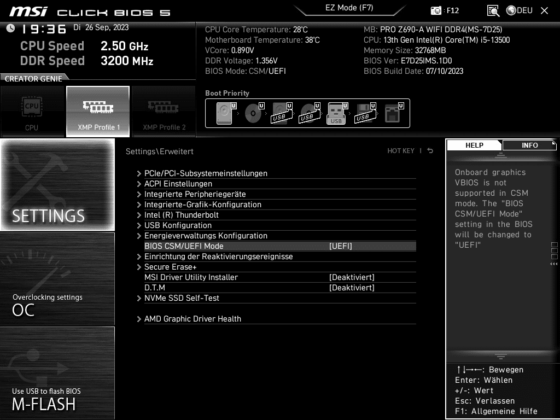
Task: Change language via DEU globe icon
Action: [x=520, y=10]
